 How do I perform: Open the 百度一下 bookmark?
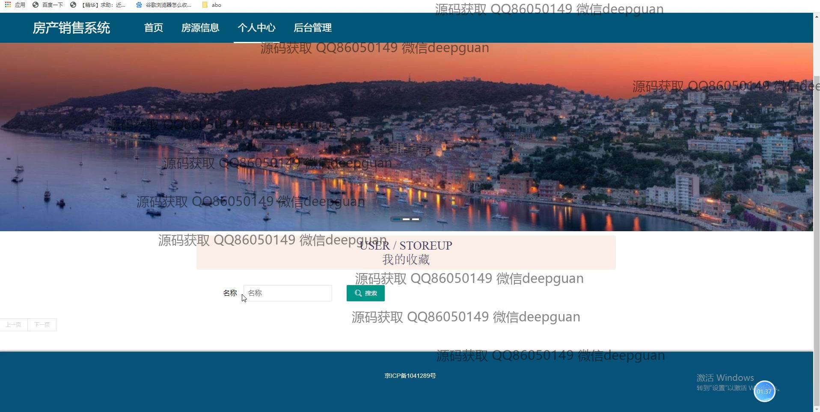(x=48, y=5)
